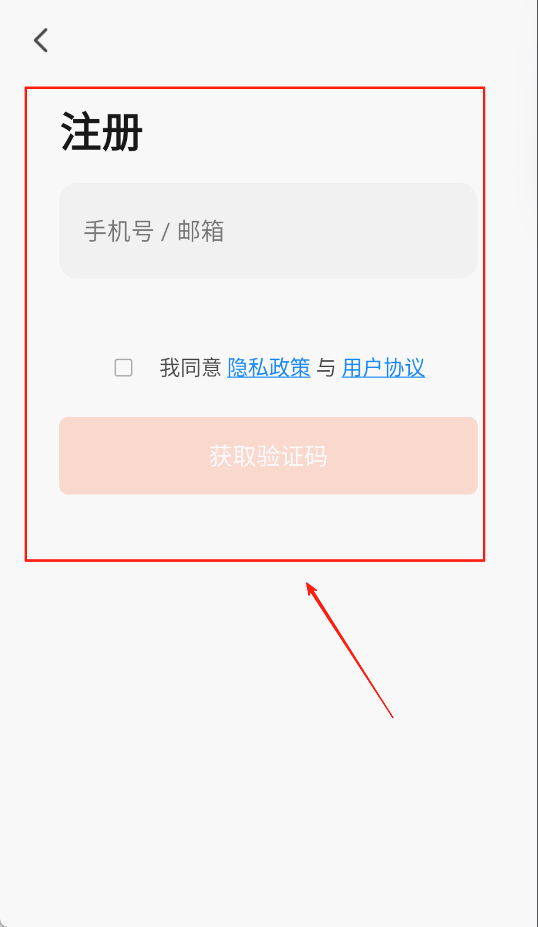Click the 与 text between the links

pyautogui.click(x=326, y=368)
